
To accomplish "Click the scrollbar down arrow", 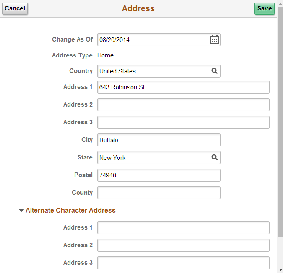I will click(x=280, y=270).
